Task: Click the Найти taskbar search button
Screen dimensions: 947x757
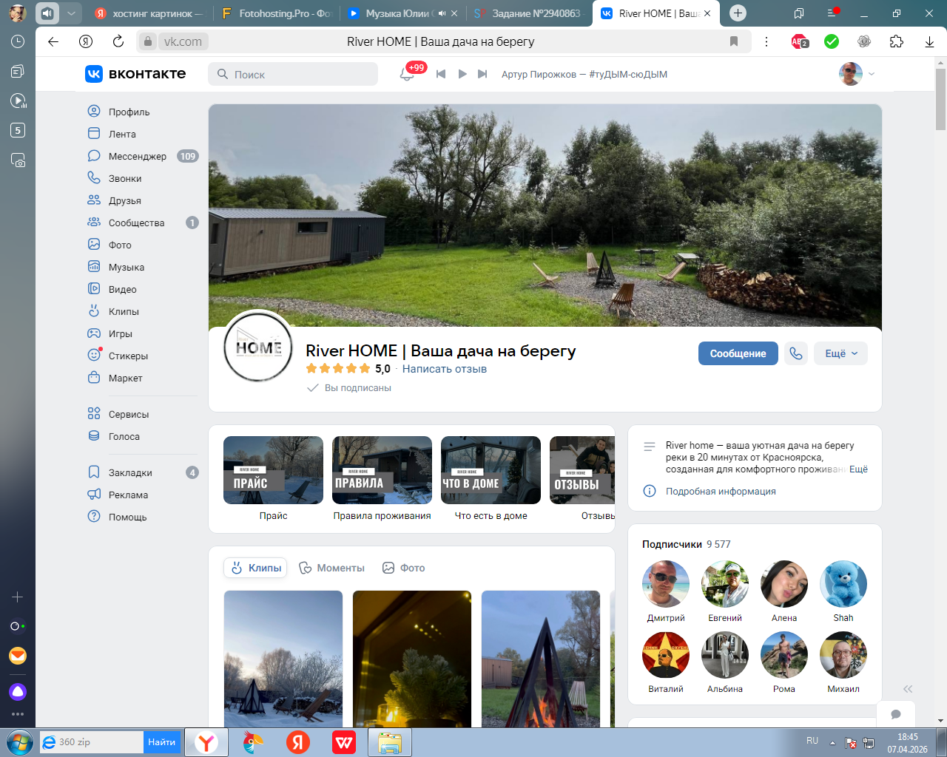Action: (x=161, y=742)
